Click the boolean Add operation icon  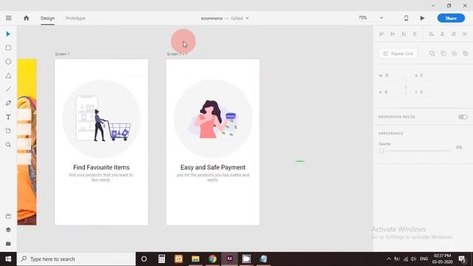pyautogui.click(x=432, y=53)
